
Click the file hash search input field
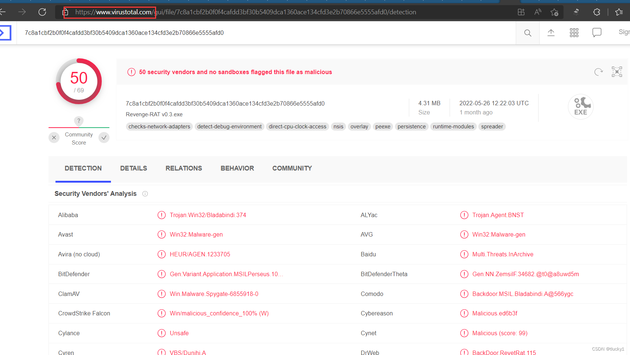click(x=257, y=33)
